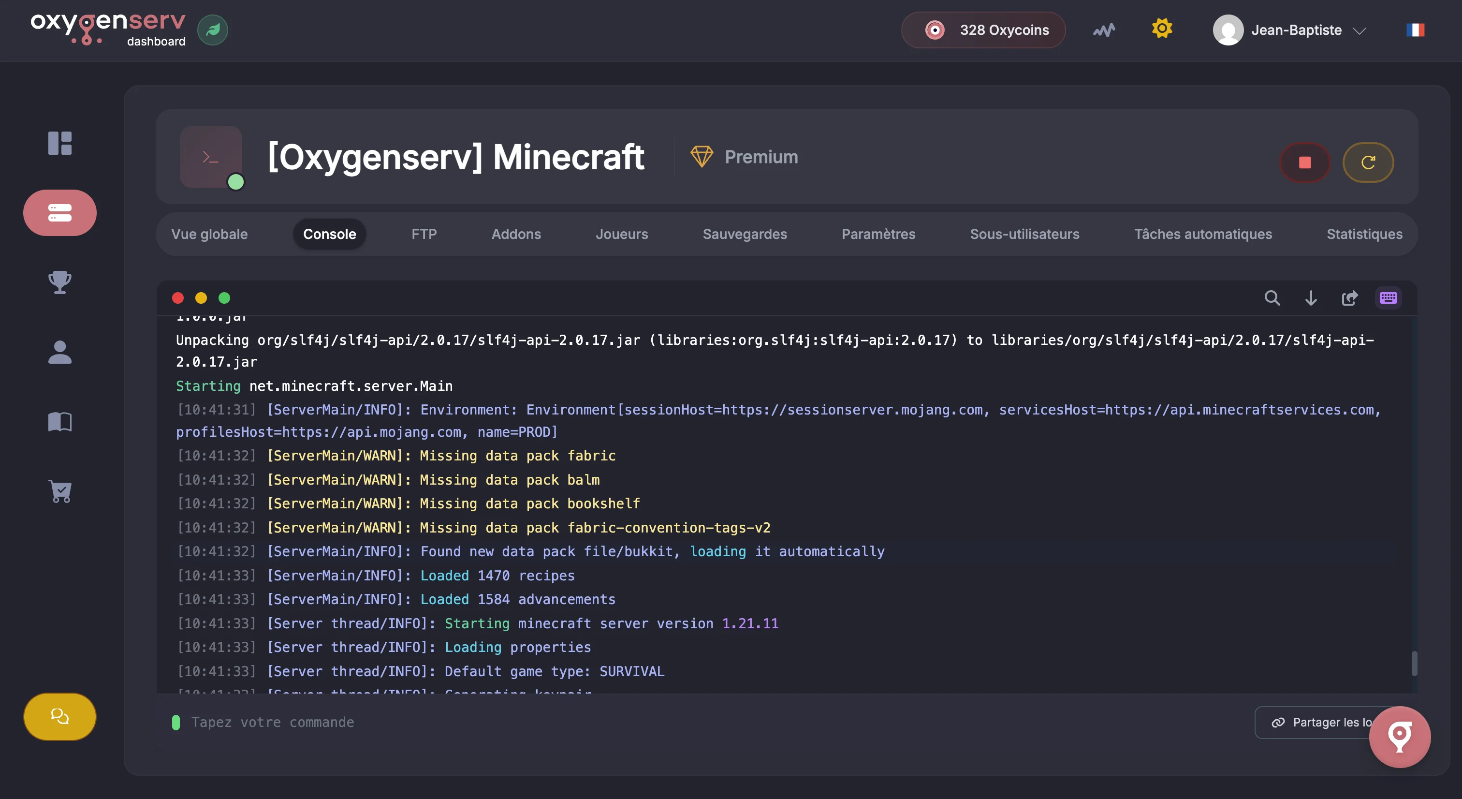Image resolution: width=1462 pixels, height=799 pixels.
Task: Switch to the Sauvegardes tab
Action: pos(745,234)
